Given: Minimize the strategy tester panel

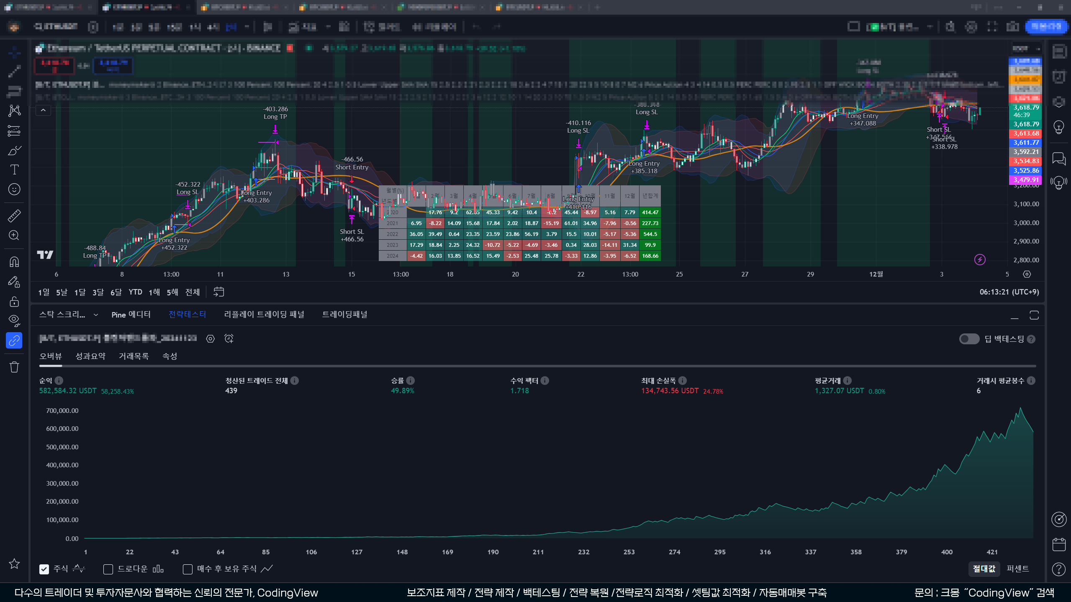Looking at the screenshot, I should click(1014, 315).
